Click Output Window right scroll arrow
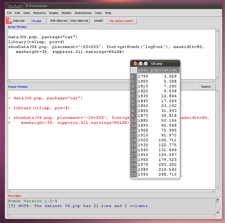This screenshot has height=223, width=225. [214, 191]
